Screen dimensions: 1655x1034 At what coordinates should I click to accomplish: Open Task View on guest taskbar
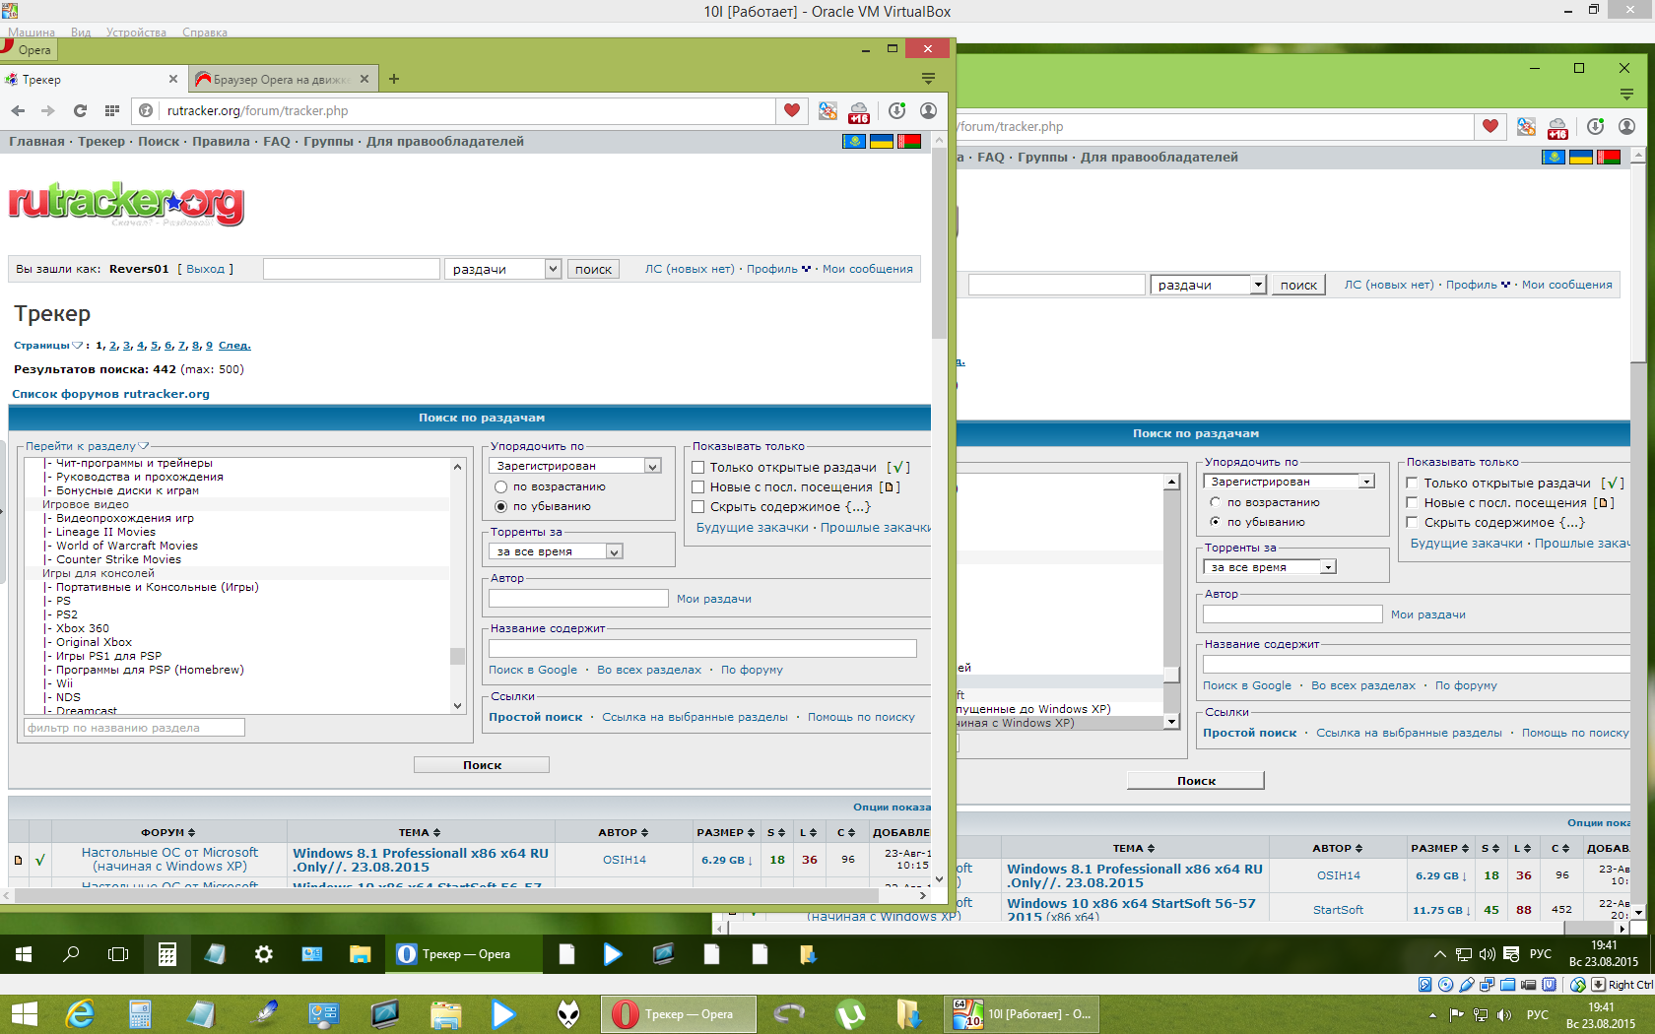[x=118, y=954]
